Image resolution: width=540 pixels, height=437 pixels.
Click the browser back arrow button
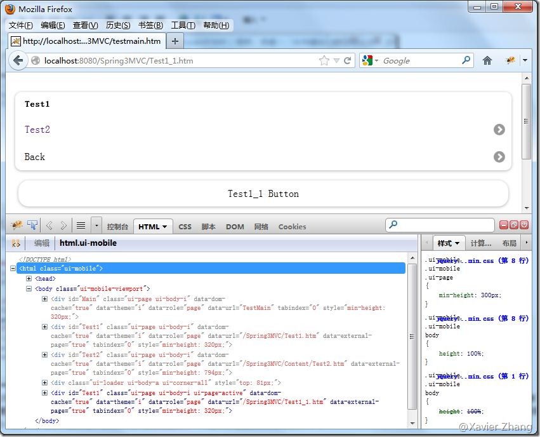tap(18, 61)
